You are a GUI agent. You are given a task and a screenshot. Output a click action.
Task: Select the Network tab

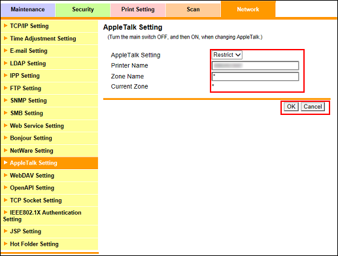[x=248, y=9]
